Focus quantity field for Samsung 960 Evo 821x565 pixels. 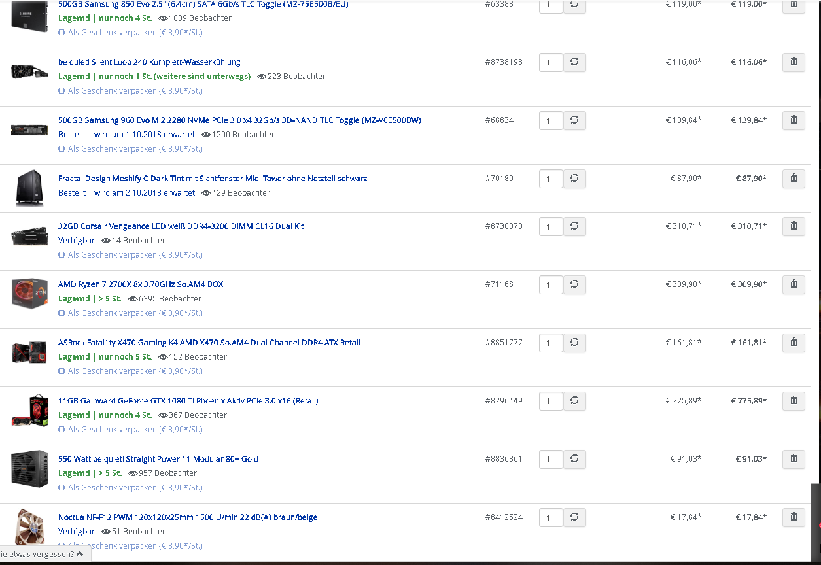pos(551,121)
